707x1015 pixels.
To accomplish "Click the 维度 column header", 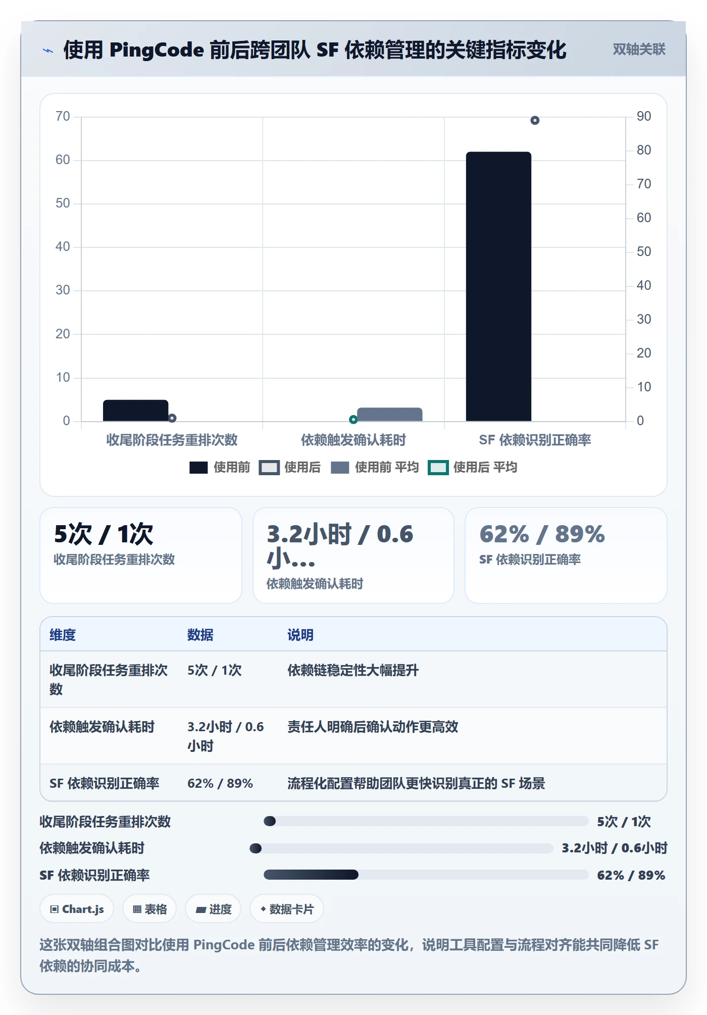I will click(63, 635).
